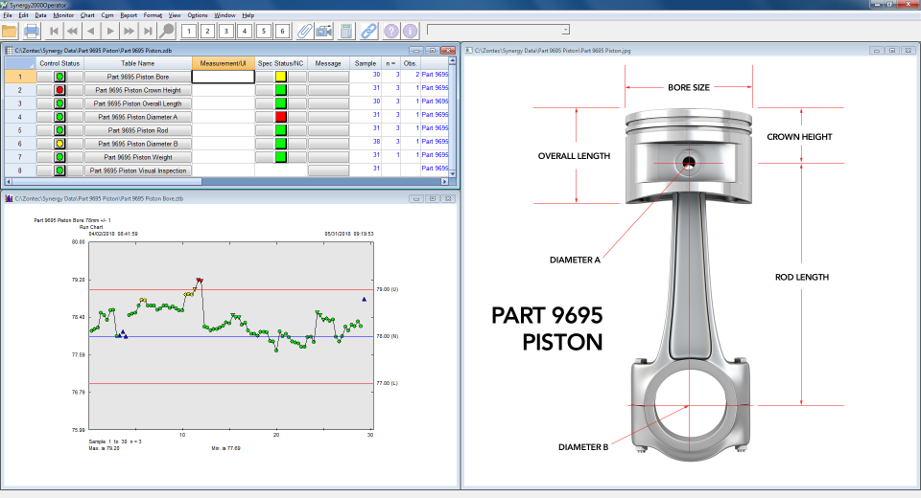
Task: Click the Part 9695 Piston Weight button
Action: [137, 156]
